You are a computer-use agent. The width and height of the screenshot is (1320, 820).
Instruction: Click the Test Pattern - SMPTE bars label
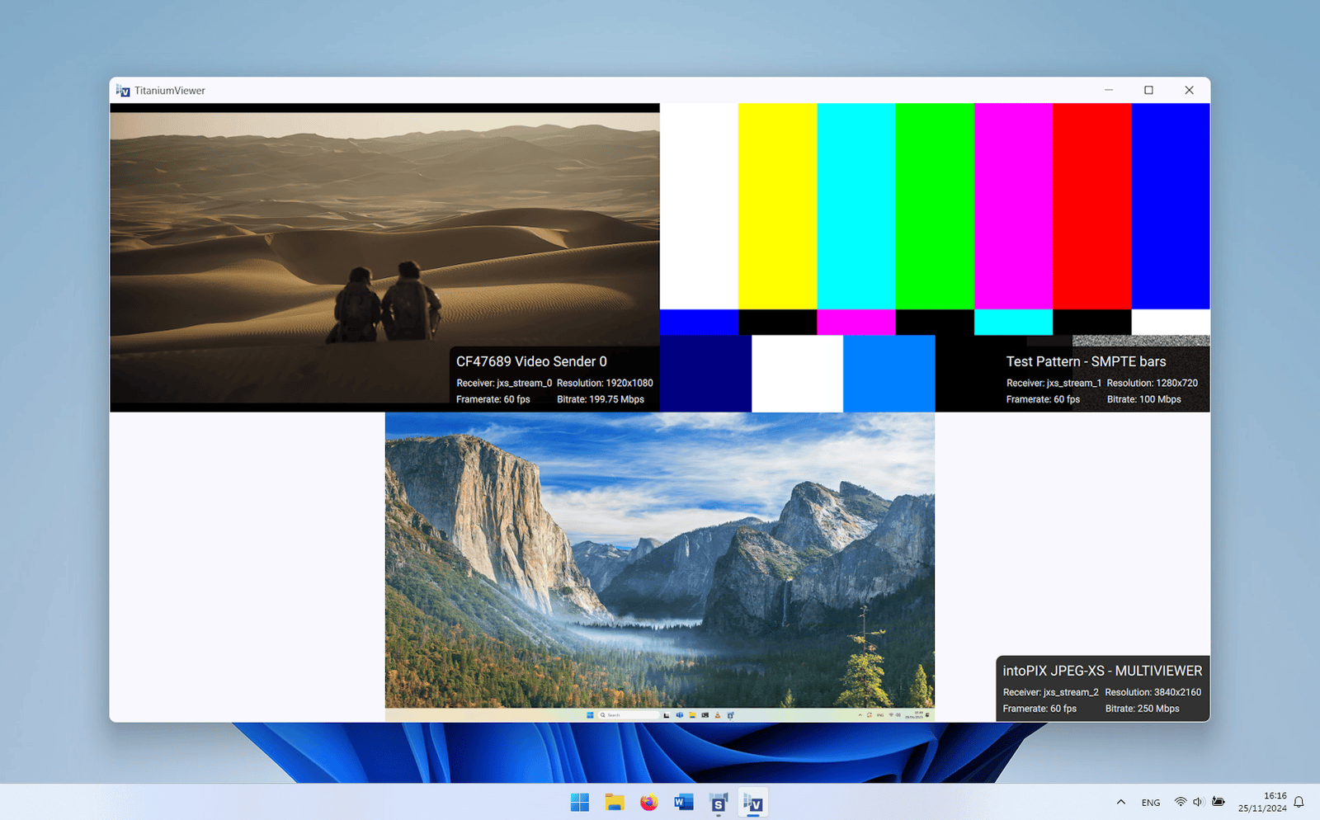(x=1086, y=361)
